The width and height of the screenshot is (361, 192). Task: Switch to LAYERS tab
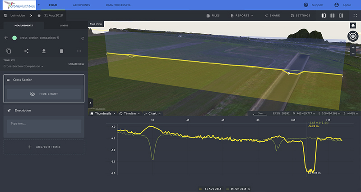pos(64,26)
